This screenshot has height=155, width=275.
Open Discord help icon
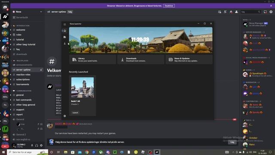[x=271, y=12]
